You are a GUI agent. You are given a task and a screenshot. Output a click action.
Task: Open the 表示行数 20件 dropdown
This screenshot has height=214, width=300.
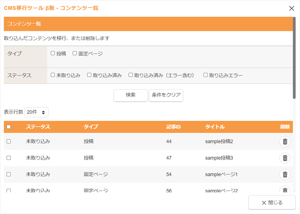point(36,112)
